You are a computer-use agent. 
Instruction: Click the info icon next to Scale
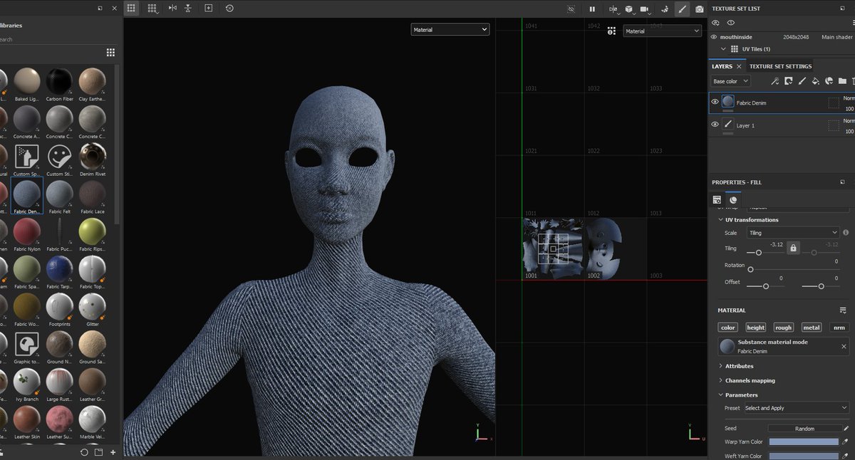point(846,233)
